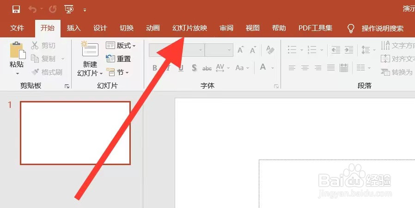Click the 复制 button
Image resolution: width=415 pixels, height=208 pixels.
[43, 59]
